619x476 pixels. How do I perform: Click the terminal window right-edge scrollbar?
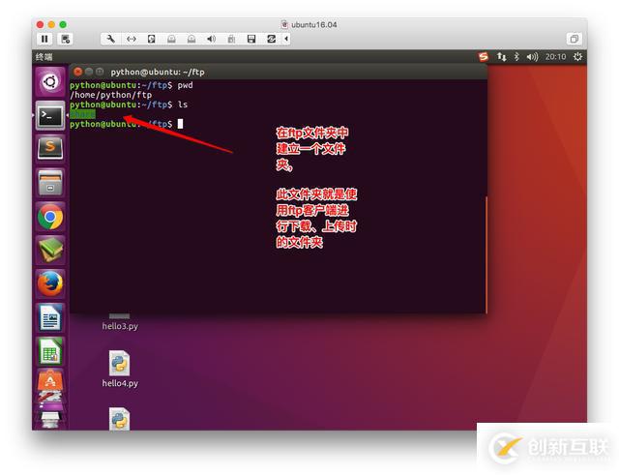coord(486,255)
